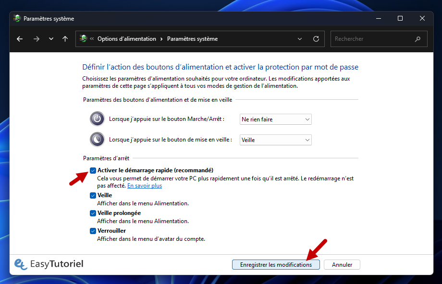
Task: Go back with the left arrow button
Action: point(19,39)
